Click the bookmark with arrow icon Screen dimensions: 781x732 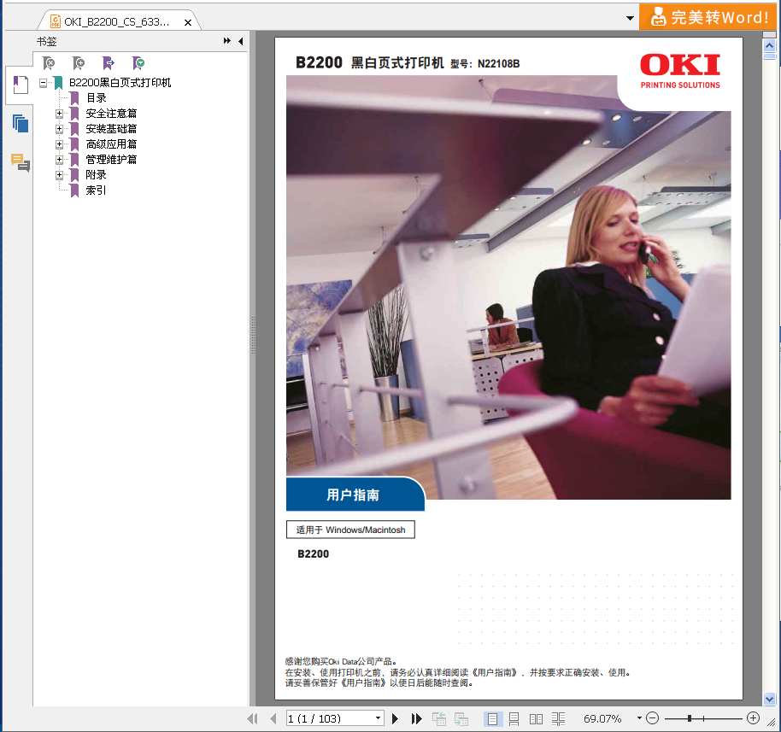pyautogui.click(x=108, y=63)
